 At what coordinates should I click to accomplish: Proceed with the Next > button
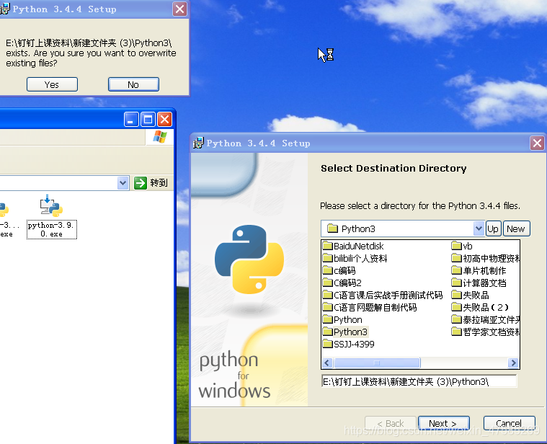443,423
